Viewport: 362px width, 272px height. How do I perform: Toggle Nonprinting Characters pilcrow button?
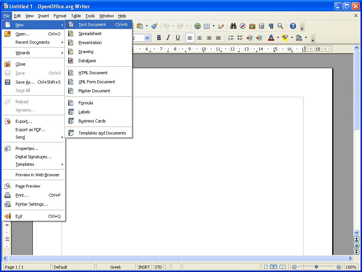click(271, 26)
